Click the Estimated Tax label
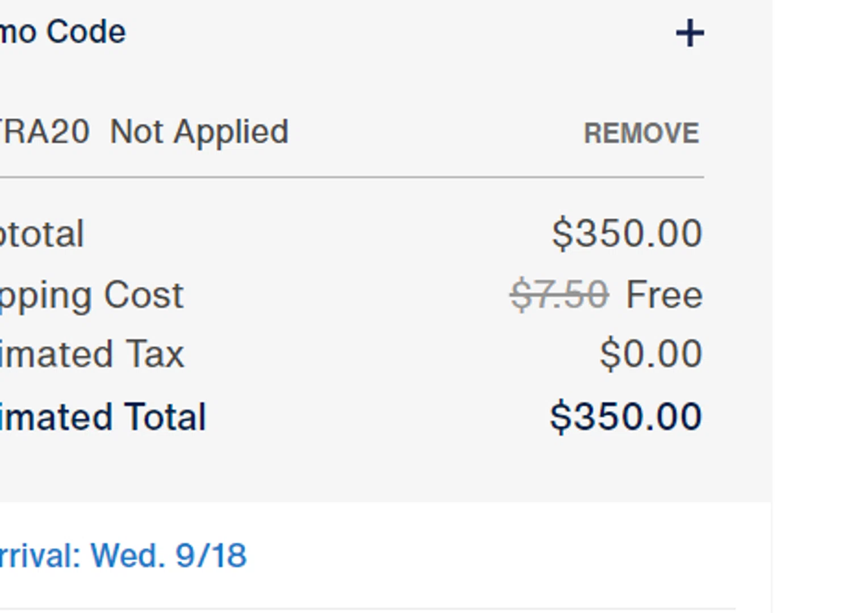852x613 pixels. (92, 354)
